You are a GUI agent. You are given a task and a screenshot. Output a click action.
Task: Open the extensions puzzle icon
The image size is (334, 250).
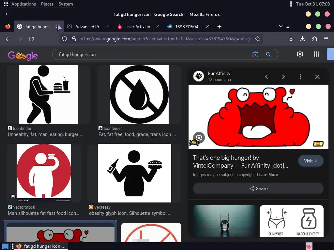point(314,39)
